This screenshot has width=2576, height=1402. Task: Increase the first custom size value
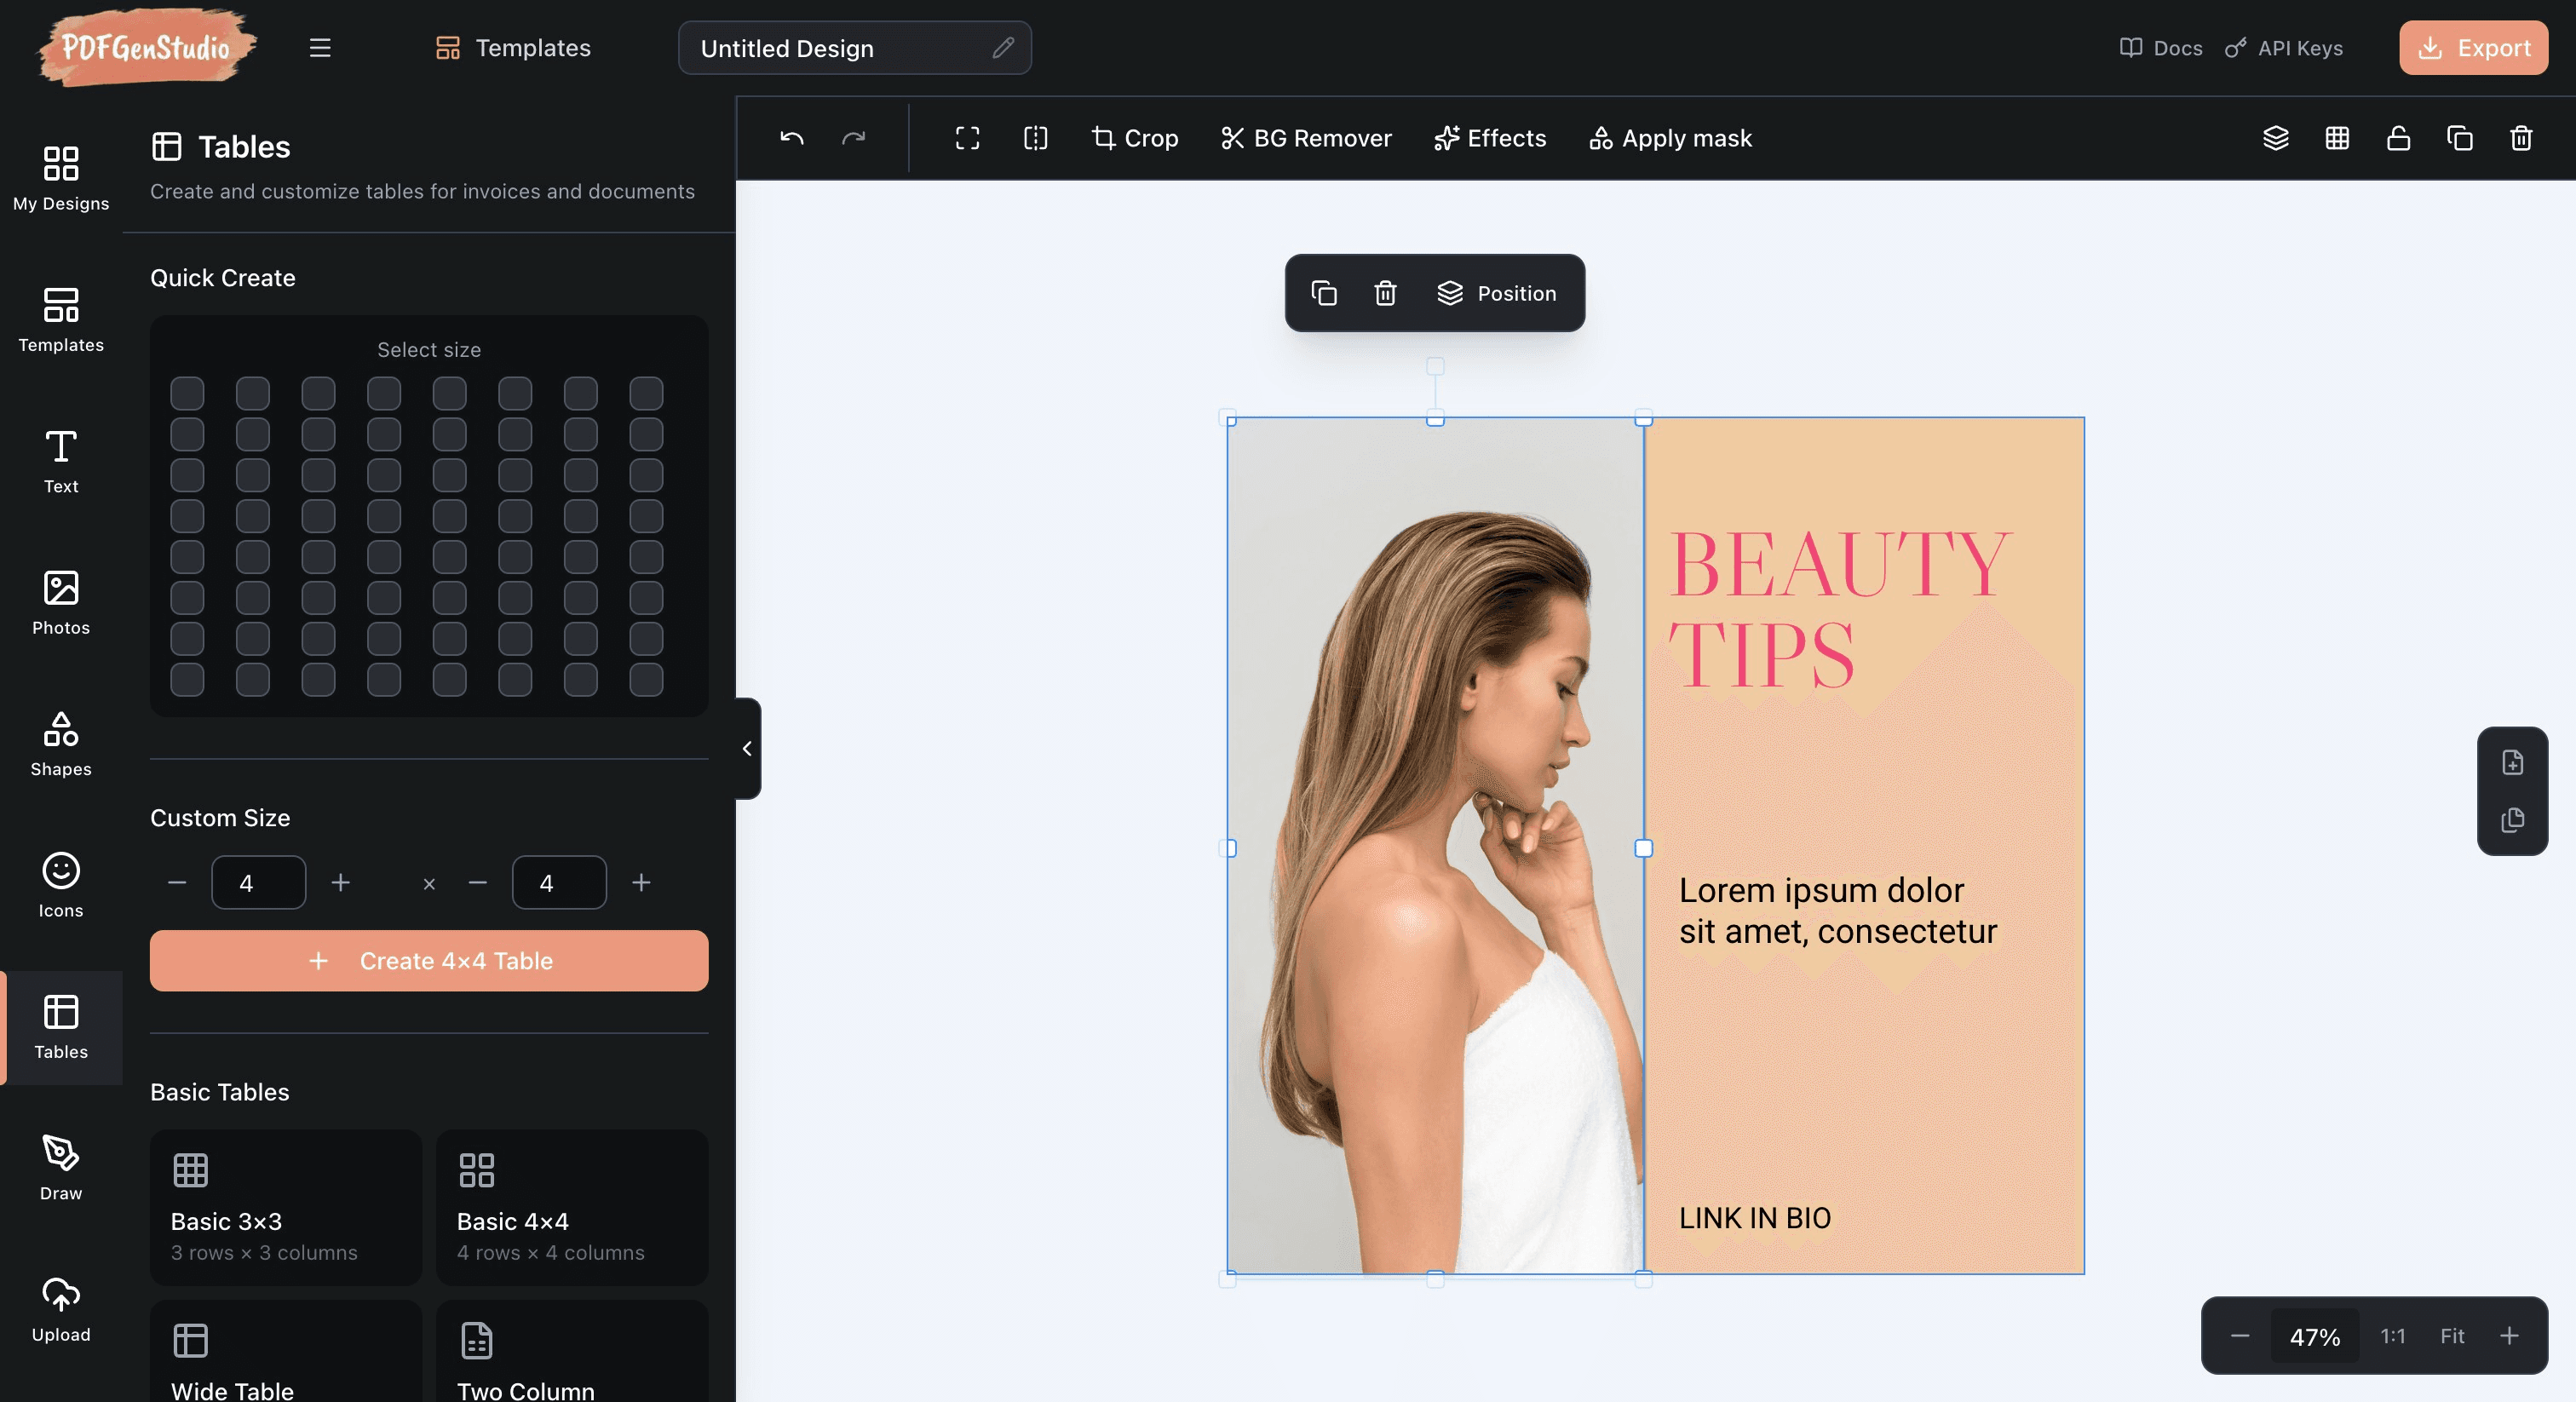pos(341,882)
